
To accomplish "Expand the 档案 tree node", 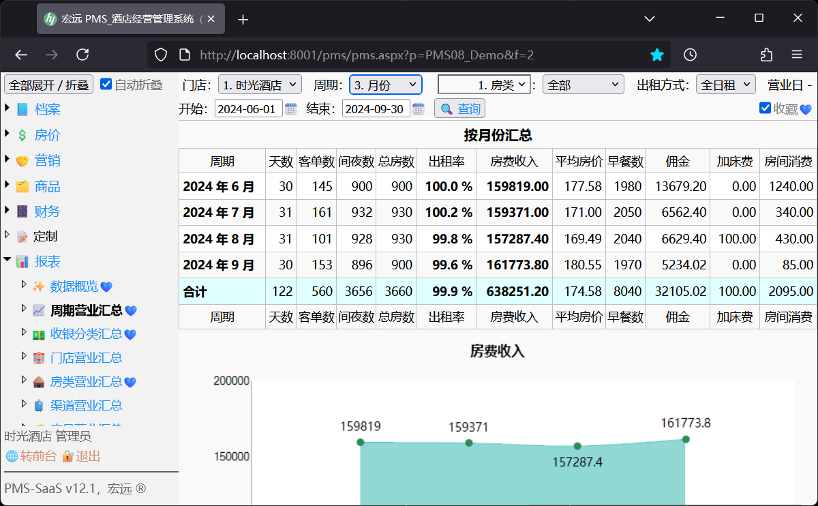I will [7, 109].
